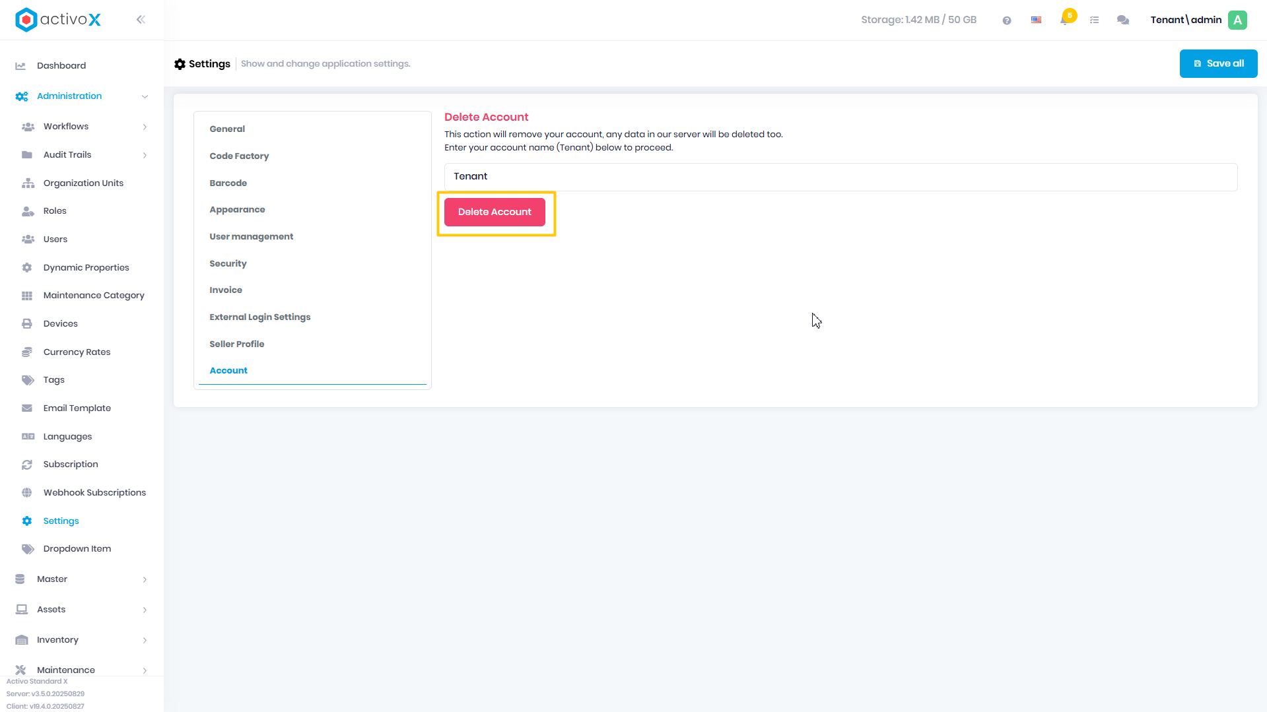Viewport: 1267px width, 712px height.
Task: Click the Languages icon in sidebar
Action: point(28,437)
